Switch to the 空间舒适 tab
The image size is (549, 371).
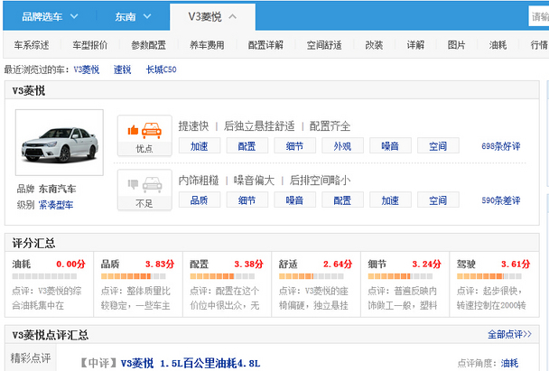[x=324, y=45]
